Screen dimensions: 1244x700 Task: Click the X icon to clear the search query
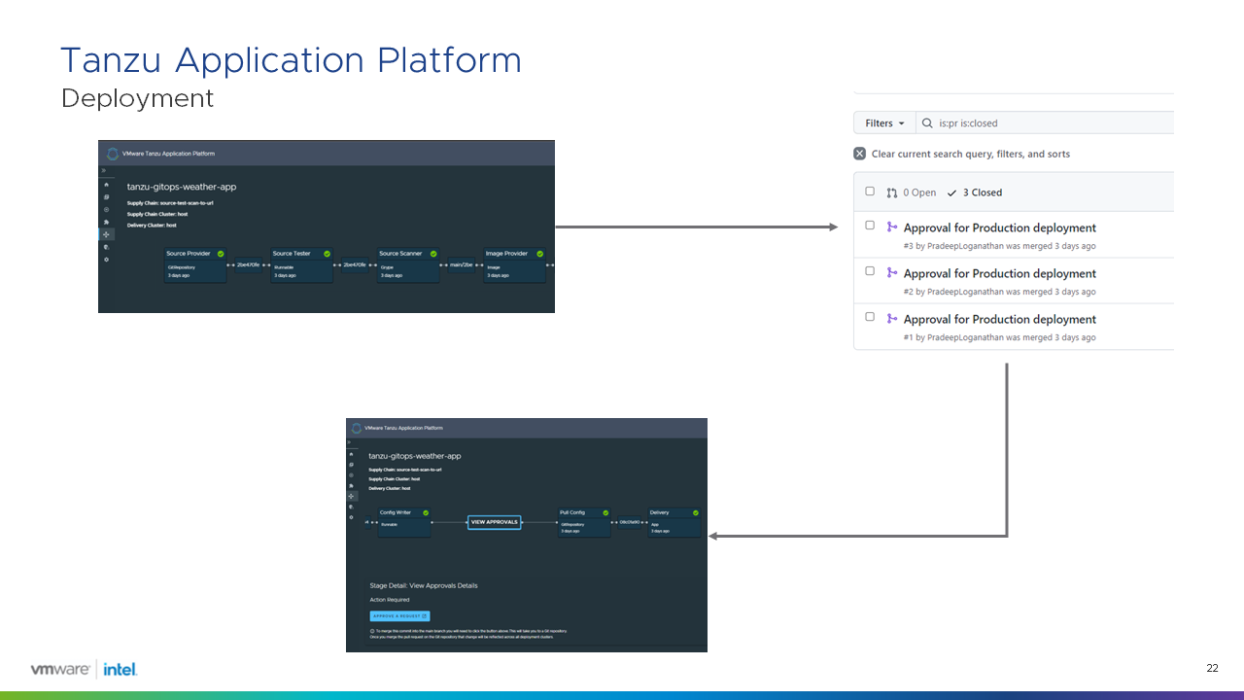pyautogui.click(x=859, y=154)
